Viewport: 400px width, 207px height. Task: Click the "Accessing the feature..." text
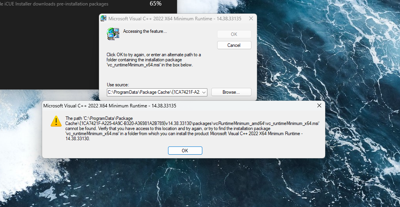(145, 31)
